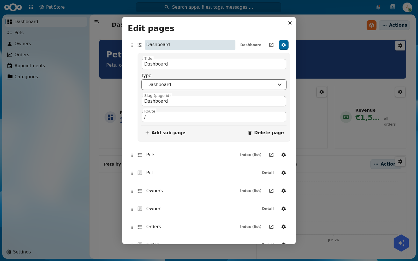The width and height of the screenshot is (418, 261).
Task: Click Index (list) label on Pets row
Action: click(x=251, y=155)
